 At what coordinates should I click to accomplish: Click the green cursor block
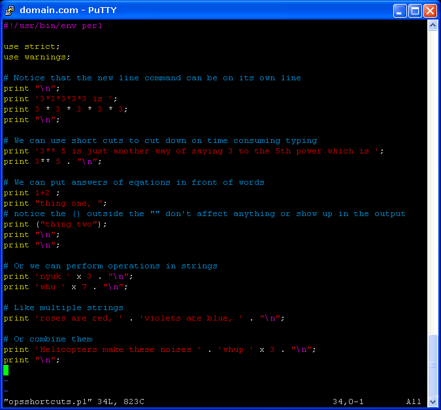(x=6, y=370)
